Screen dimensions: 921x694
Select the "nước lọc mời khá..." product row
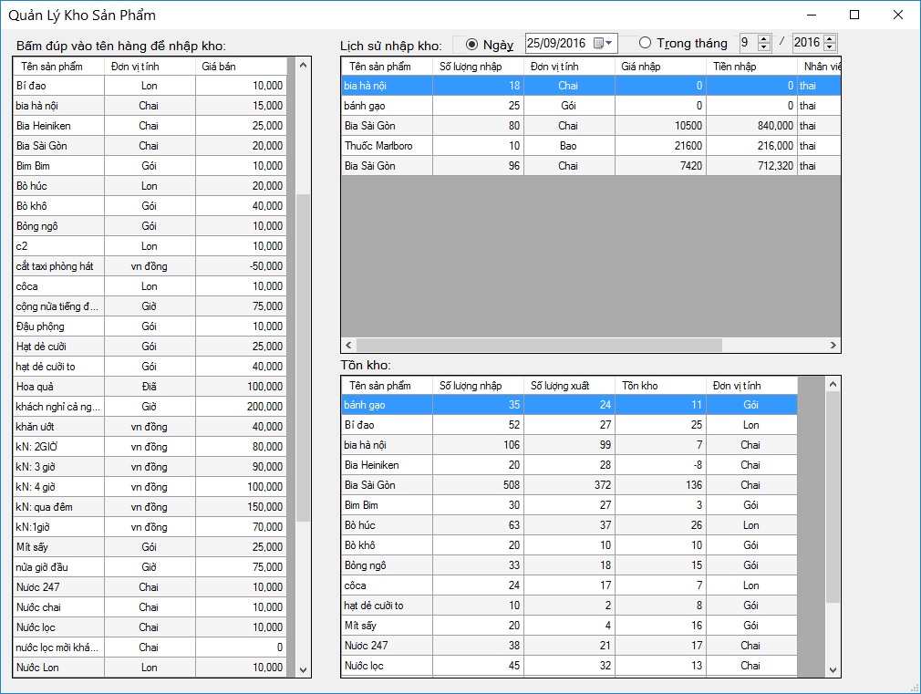[150, 647]
